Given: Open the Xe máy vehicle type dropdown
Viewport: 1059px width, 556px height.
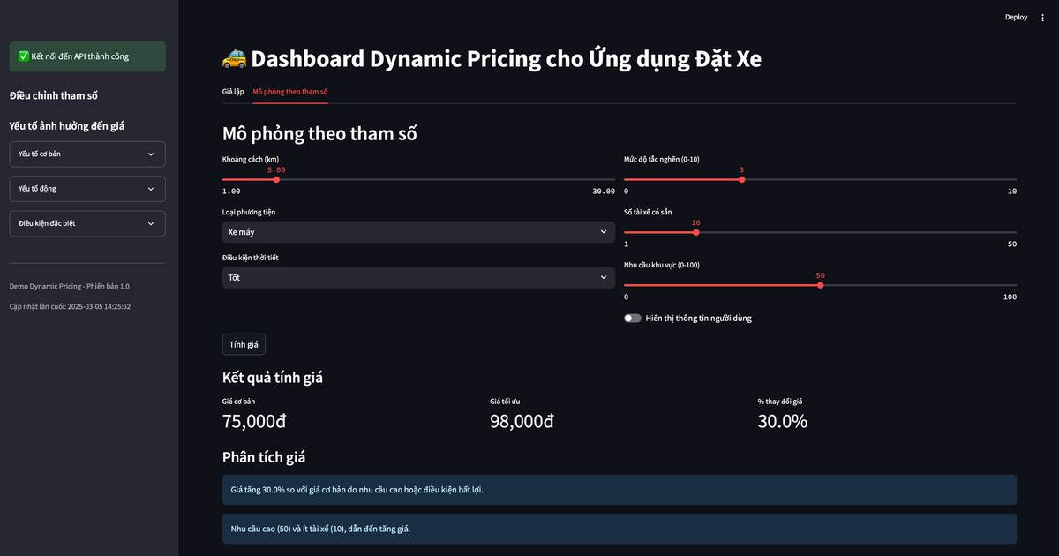Looking at the screenshot, I should click(x=417, y=231).
